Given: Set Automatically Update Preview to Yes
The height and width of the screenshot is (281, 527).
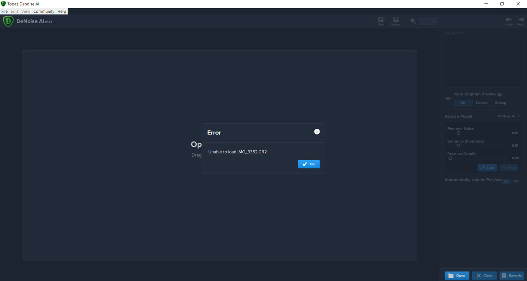Looking at the screenshot, I should [506, 181].
